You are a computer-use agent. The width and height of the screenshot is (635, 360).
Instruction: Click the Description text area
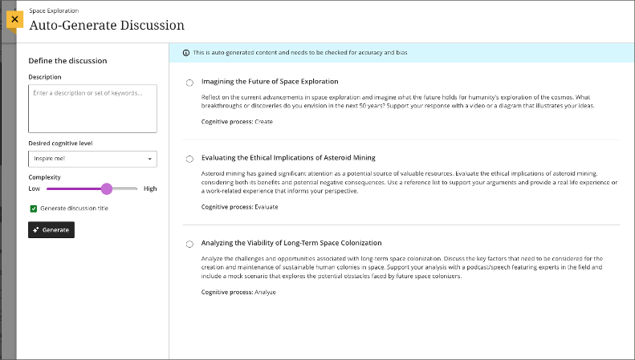[92, 108]
